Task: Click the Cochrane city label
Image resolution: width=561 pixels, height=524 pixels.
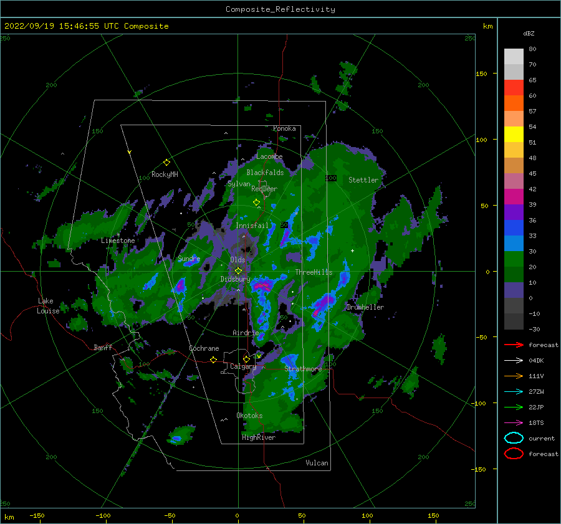Action: click(x=204, y=348)
